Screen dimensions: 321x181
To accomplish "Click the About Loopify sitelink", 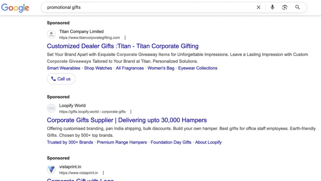I will click(x=208, y=142).
